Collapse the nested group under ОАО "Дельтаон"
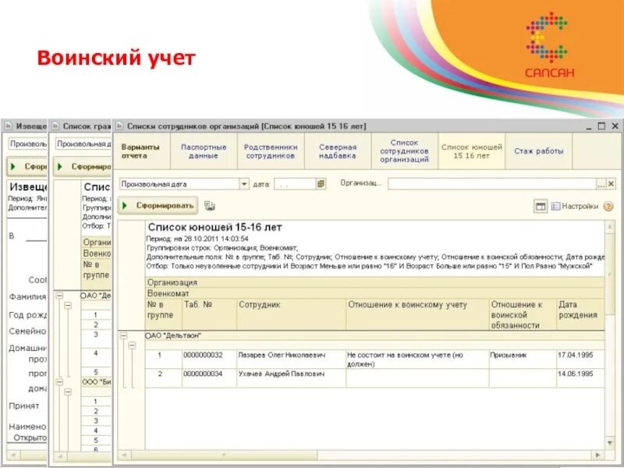 132,346
